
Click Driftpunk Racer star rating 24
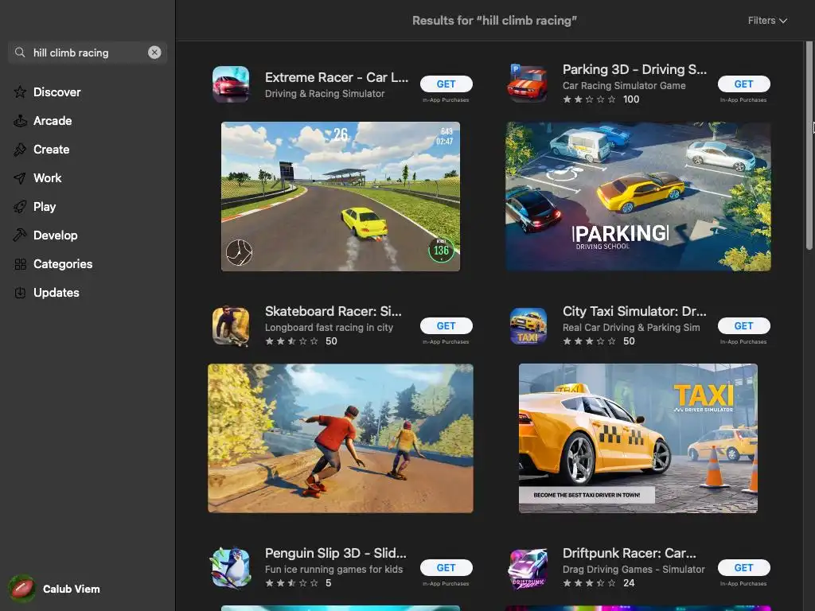599,583
